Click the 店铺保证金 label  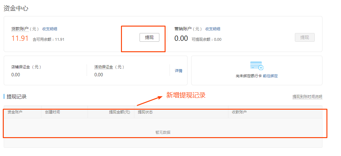(x=21, y=67)
